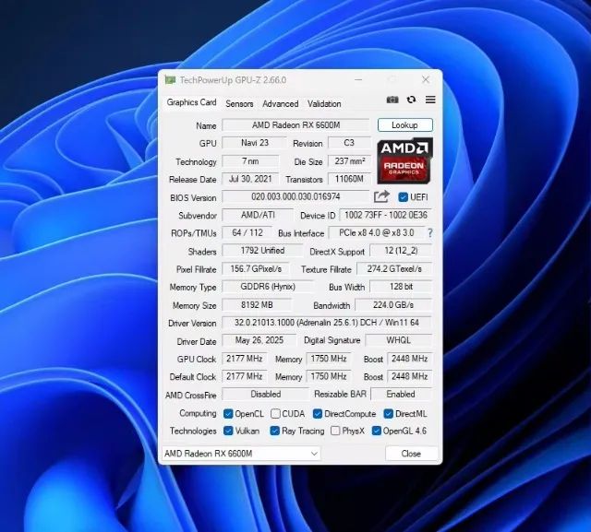The width and height of the screenshot is (591, 532).
Task: Click the Memory Type GDDR6 (Hynix)
Action: (x=268, y=287)
